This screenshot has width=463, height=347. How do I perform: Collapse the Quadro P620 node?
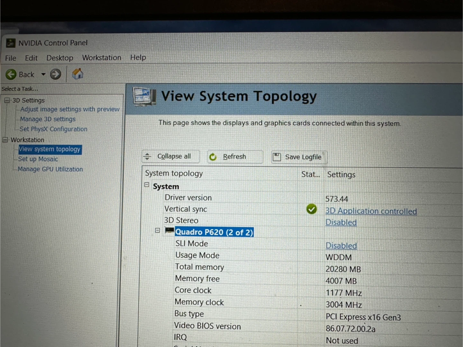[x=157, y=230]
